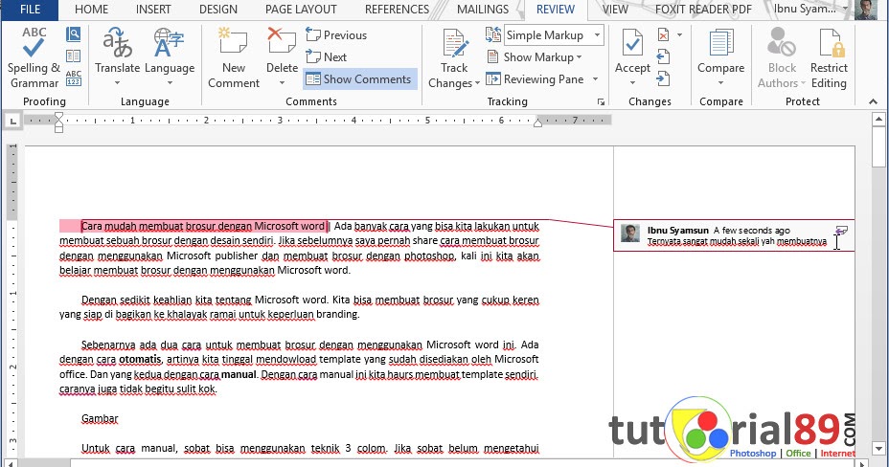
Task: Open Tracking dialog launcher
Action: [x=601, y=101]
